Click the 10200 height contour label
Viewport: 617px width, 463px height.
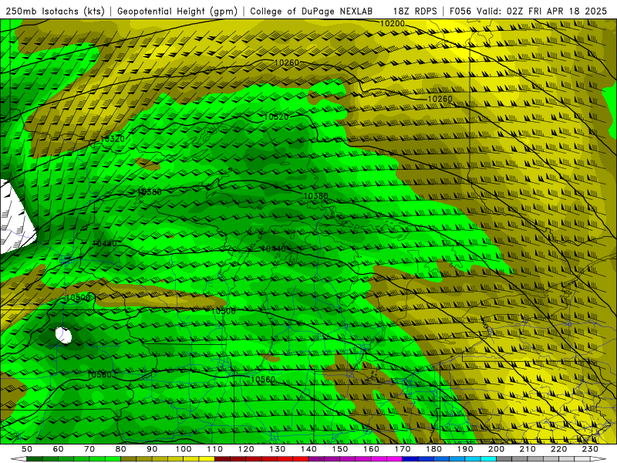[393, 24]
